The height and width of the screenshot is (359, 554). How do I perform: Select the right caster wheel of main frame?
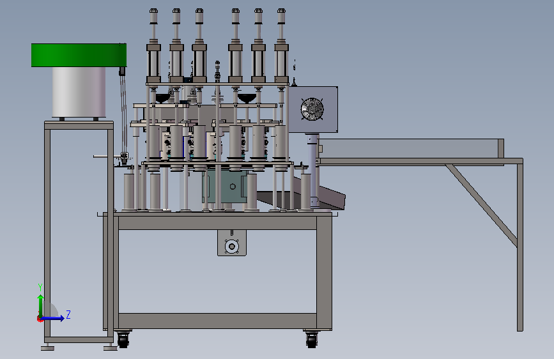coord(312,340)
